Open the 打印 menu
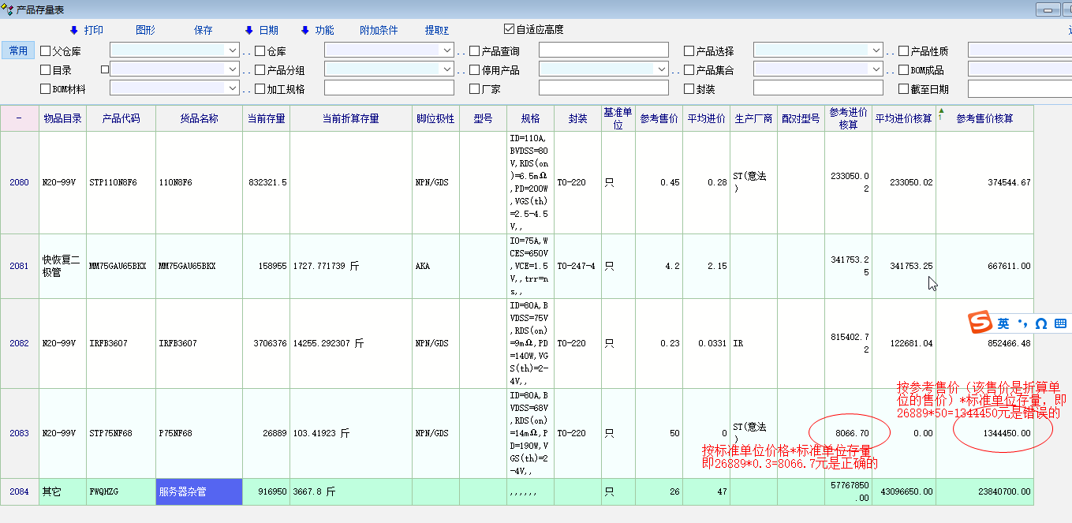 pos(87,30)
